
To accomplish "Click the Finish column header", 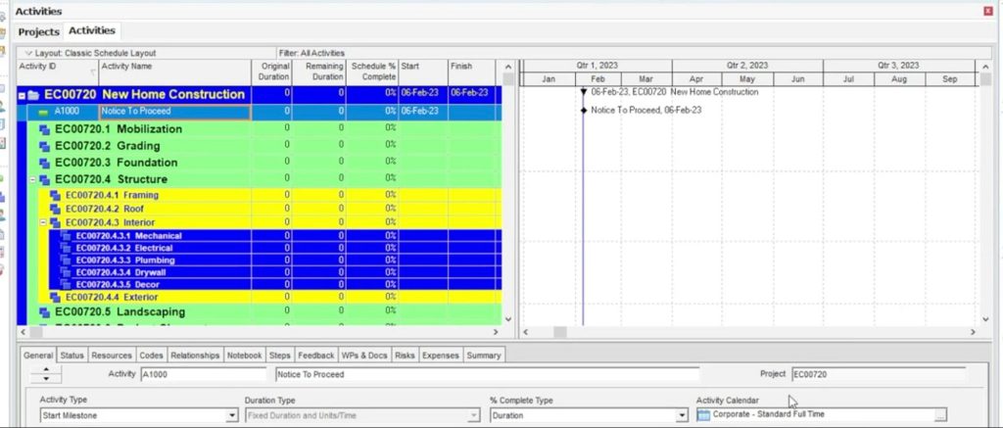I will point(471,72).
